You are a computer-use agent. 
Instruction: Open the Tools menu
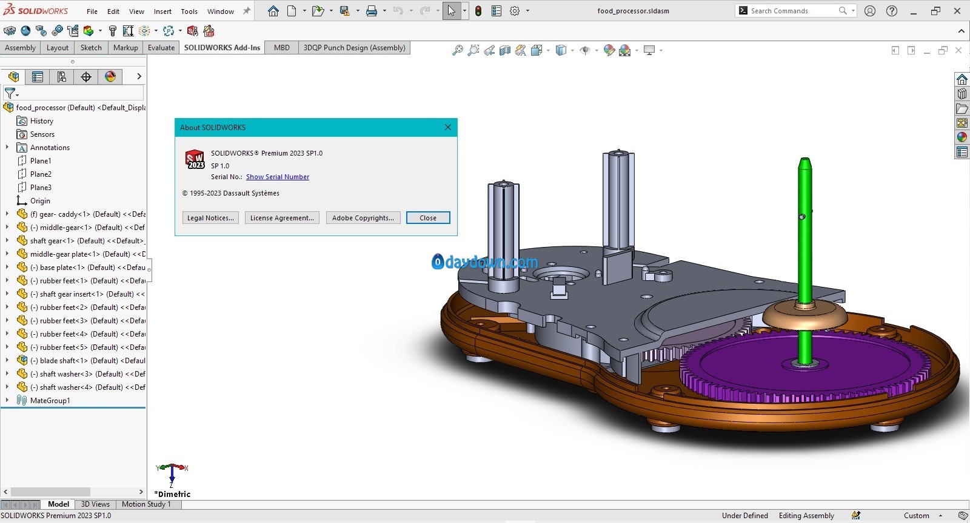[x=189, y=12]
